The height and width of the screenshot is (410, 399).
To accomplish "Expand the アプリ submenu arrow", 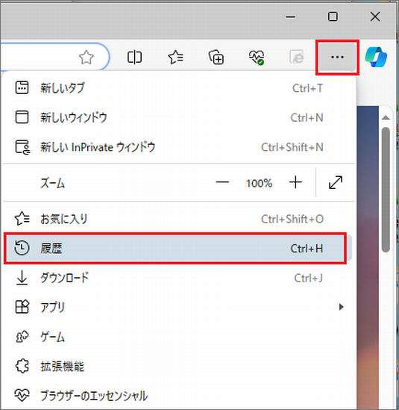I will coord(341,307).
